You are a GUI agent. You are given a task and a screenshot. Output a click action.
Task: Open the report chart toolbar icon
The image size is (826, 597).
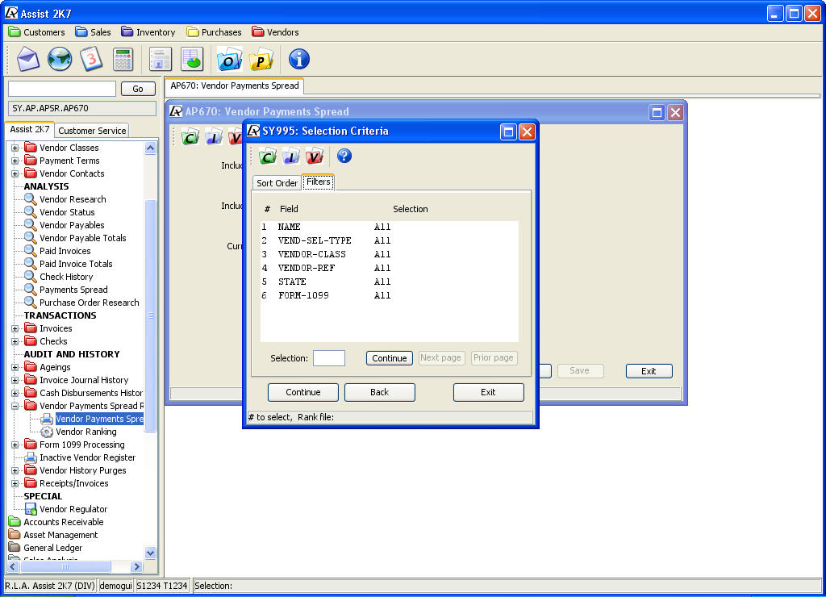pyautogui.click(x=192, y=59)
